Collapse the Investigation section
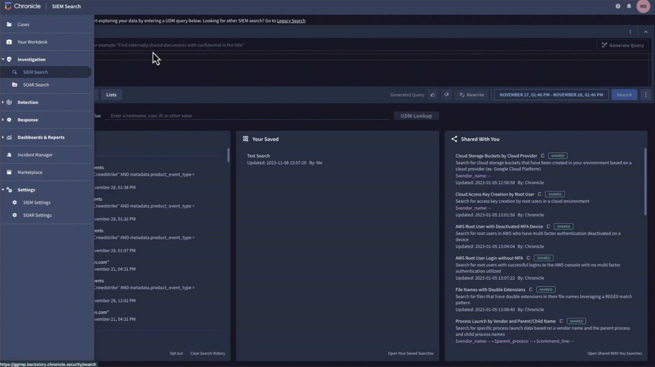The height and width of the screenshot is (367, 655). coord(3,60)
